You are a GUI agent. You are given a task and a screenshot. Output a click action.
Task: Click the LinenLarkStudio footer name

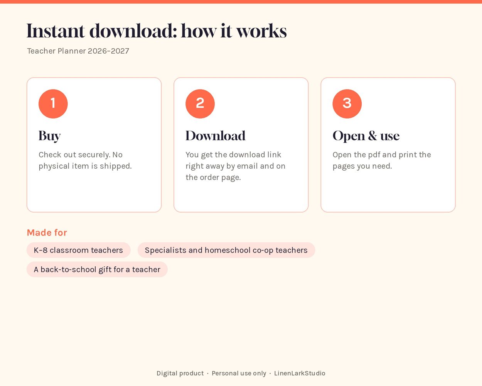pyautogui.click(x=300, y=373)
